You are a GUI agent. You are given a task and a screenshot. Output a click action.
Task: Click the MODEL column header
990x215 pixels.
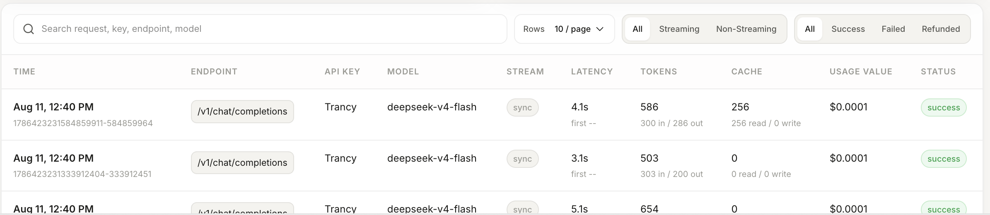pos(403,72)
